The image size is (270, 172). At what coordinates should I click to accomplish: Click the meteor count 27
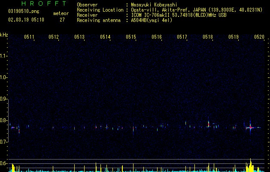[62, 20]
